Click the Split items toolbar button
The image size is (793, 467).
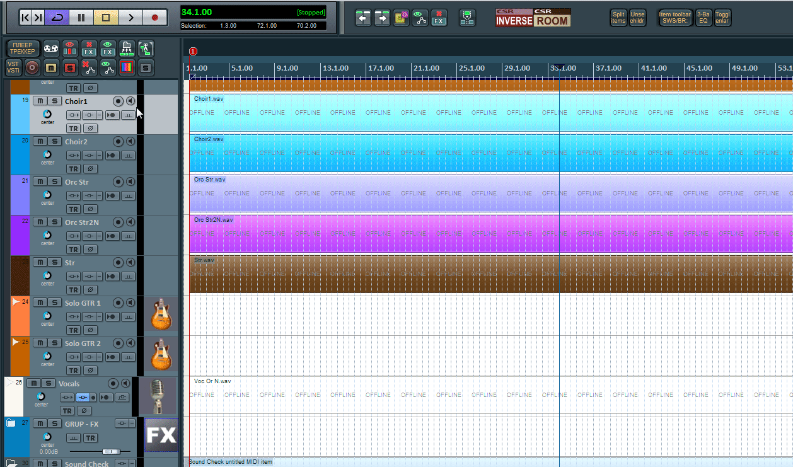(618, 18)
